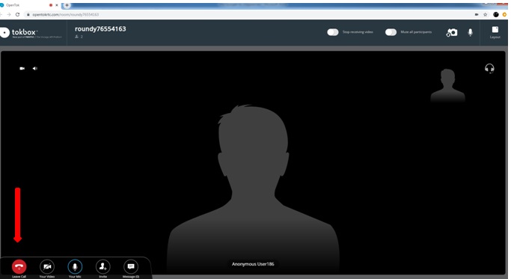
Task: Open the Message chat button
Action: (131, 266)
